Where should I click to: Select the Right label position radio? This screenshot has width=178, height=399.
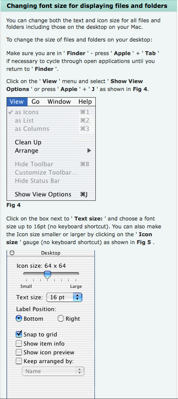(x=60, y=318)
